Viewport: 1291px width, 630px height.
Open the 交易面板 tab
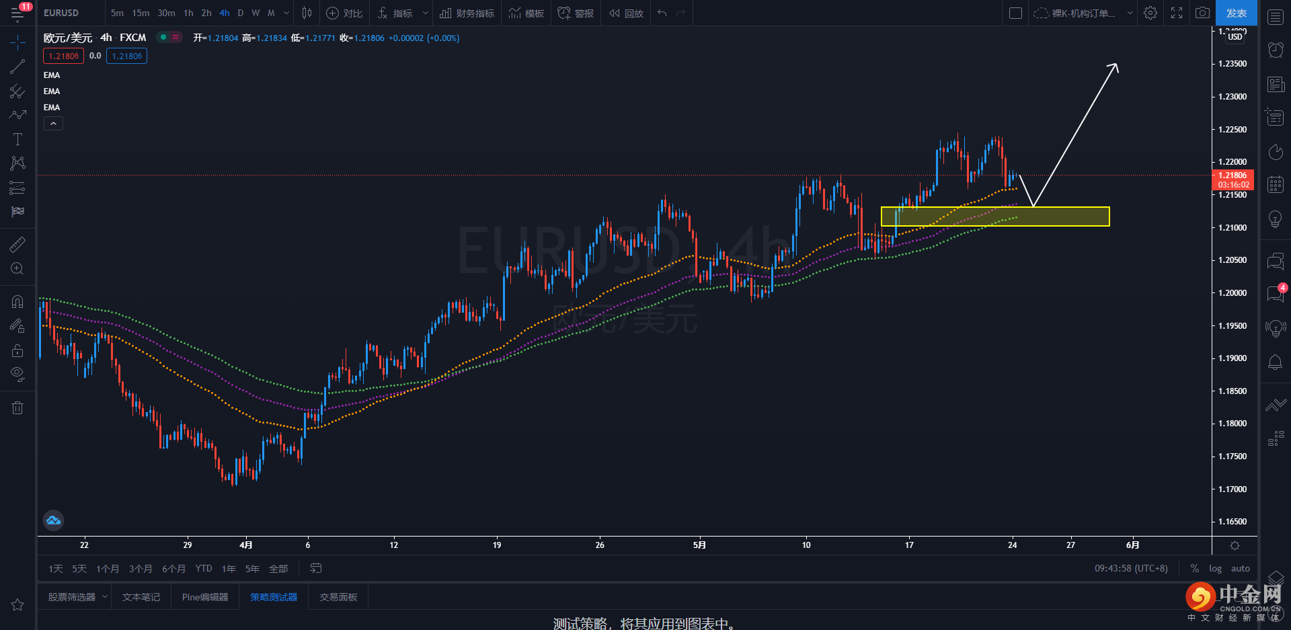(338, 597)
